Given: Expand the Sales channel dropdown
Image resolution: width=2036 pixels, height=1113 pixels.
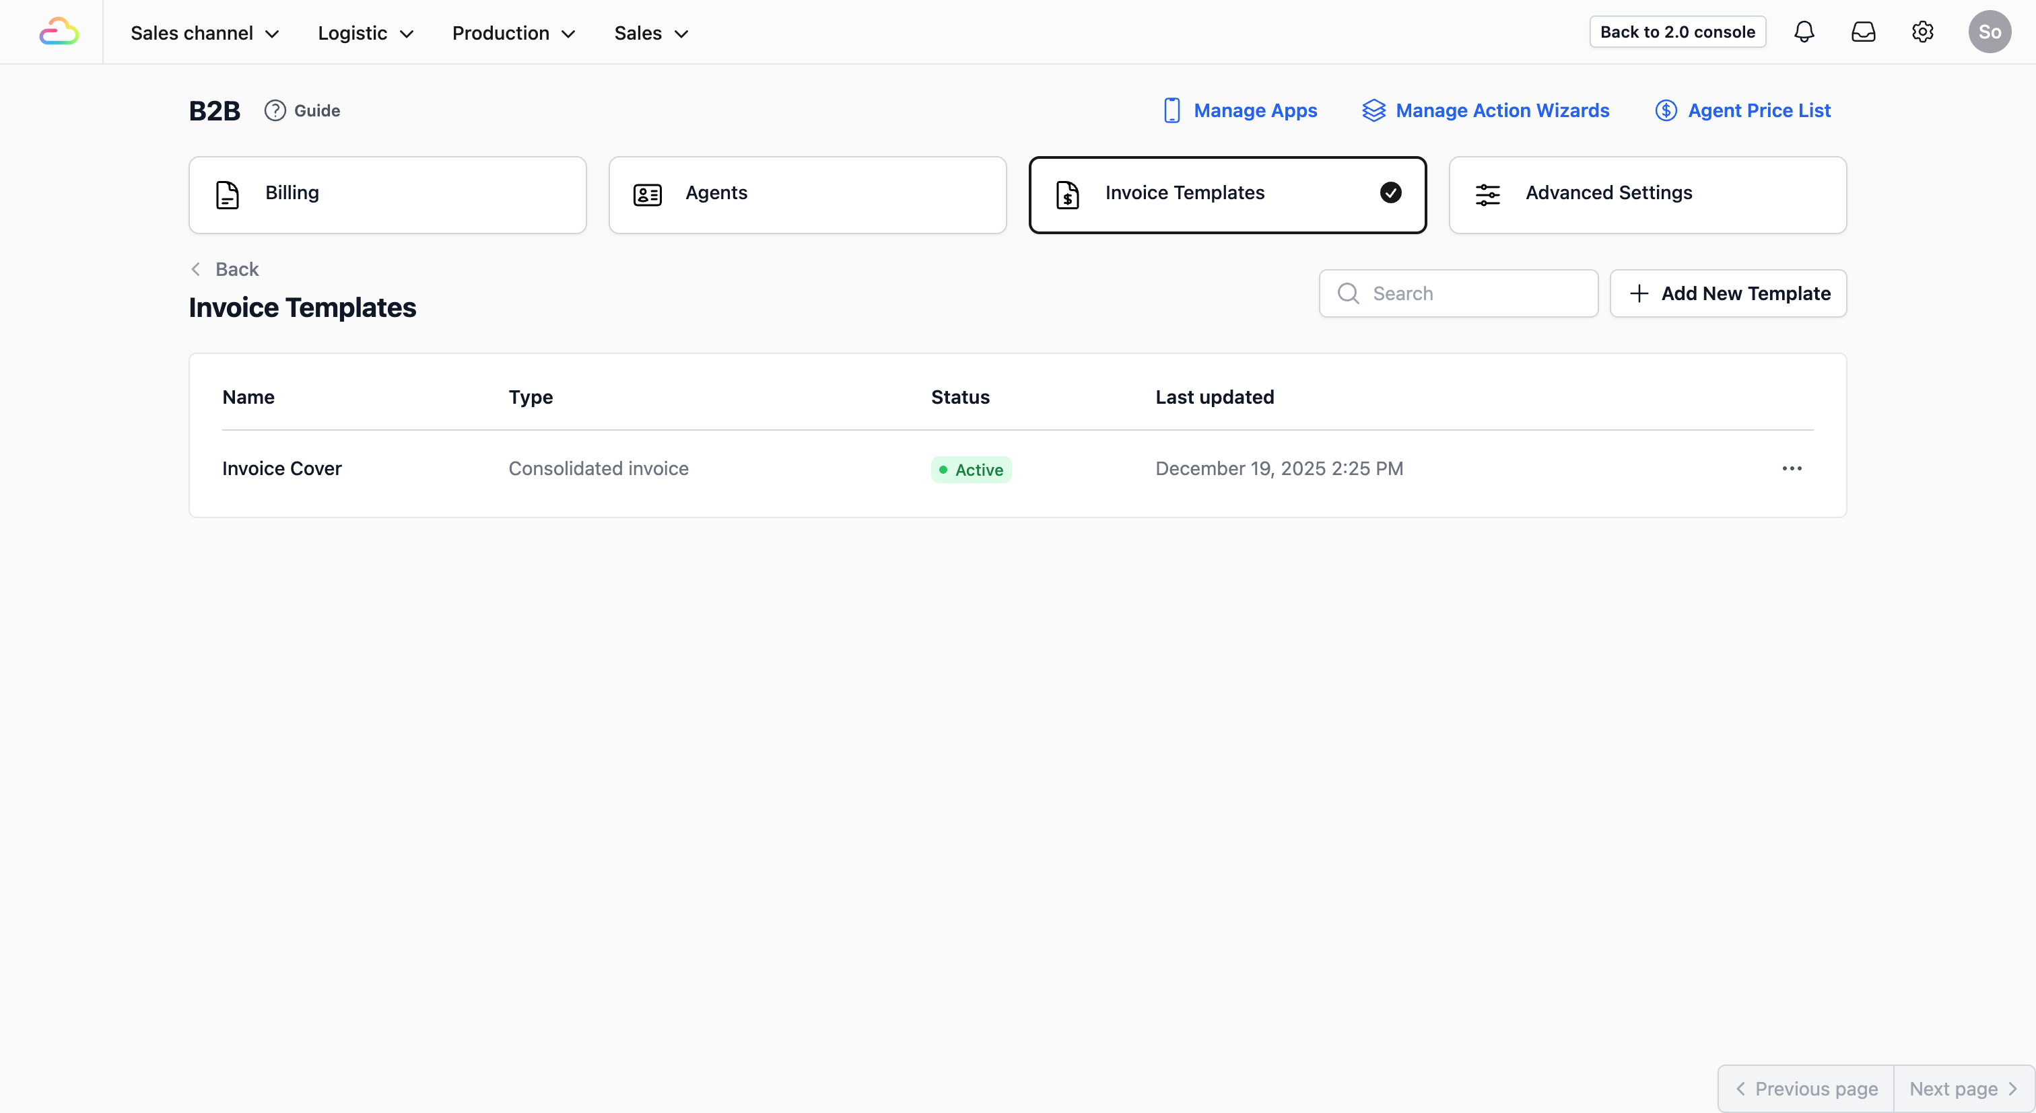Looking at the screenshot, I should click(205, 33).
